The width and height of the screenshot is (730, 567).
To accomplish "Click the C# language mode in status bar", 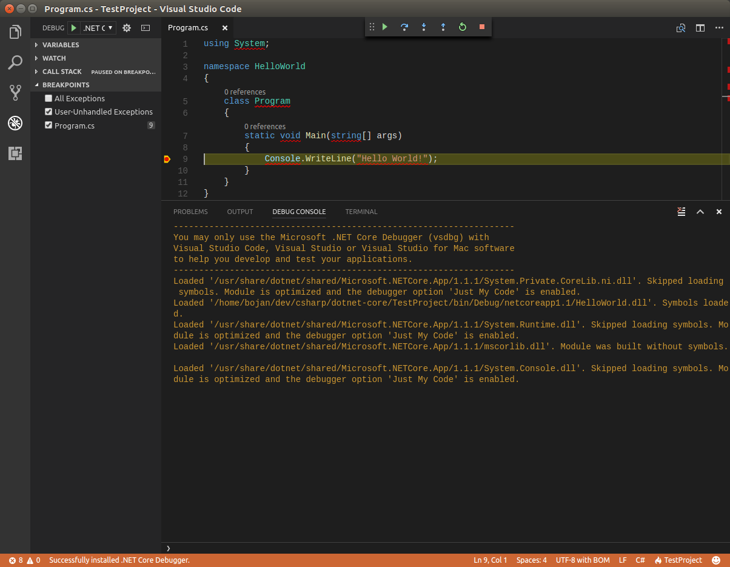I will [x=640, y=560].
